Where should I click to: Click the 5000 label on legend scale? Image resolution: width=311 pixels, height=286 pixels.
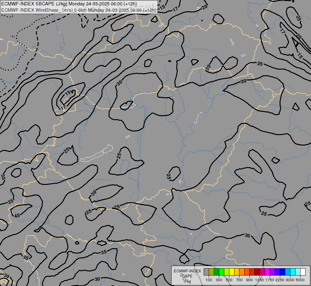coord(300,280)
